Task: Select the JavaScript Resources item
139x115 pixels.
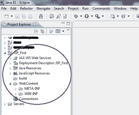Action: (x=34, y=73)
